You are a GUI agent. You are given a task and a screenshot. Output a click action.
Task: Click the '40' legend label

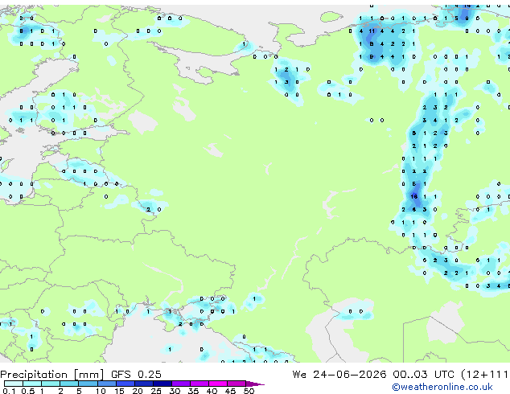[x=212, y=391]
